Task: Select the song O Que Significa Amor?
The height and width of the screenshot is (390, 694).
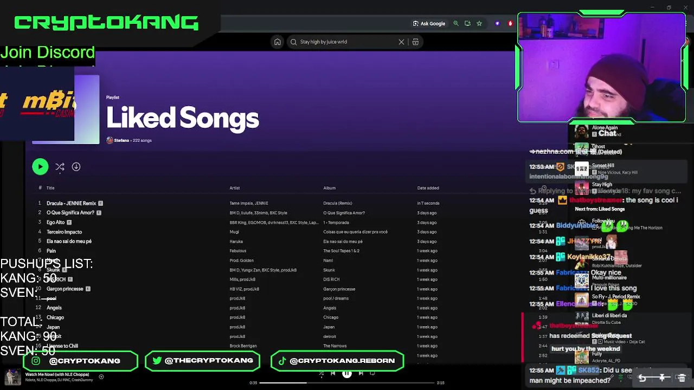Action: pyautogui.click(x=70, y=213)
